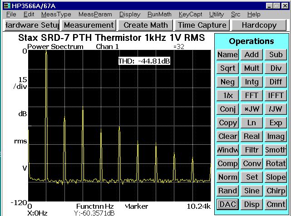This screenshot has height=216, width=291.
Task: Click the Hardware Setup button
Action: coord(32,25)
